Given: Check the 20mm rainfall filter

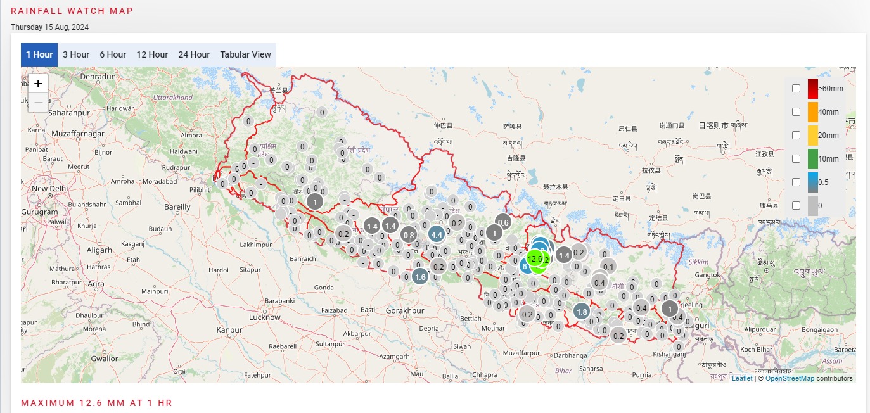Looking at the screenshot, I should [x=796, y=136].
